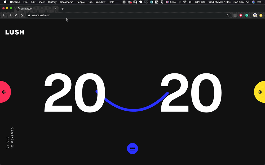The image size is (265, 165).
Task: Open the Chrome menu
Action: [15, 2]
